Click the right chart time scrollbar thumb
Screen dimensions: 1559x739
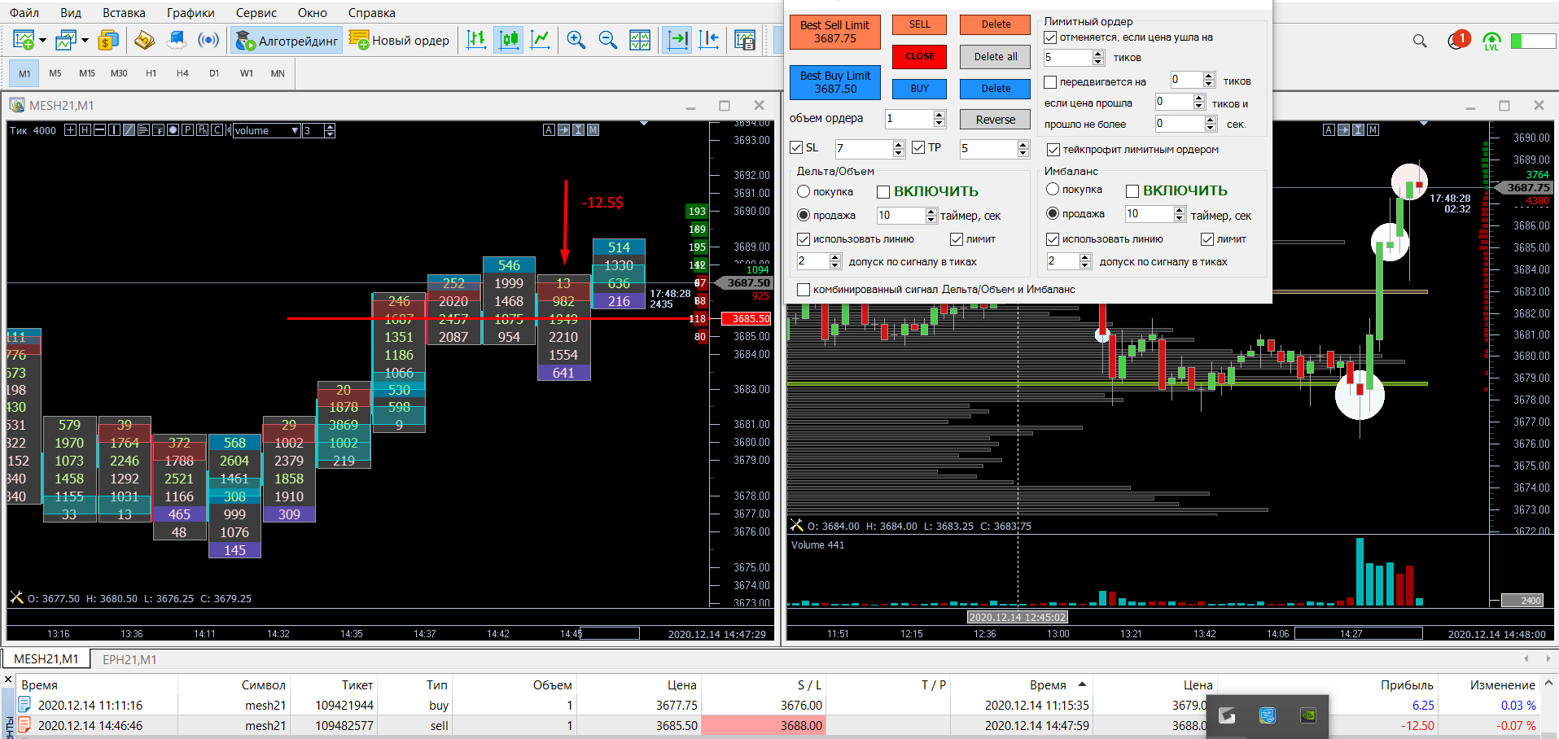click(1358, 633)
